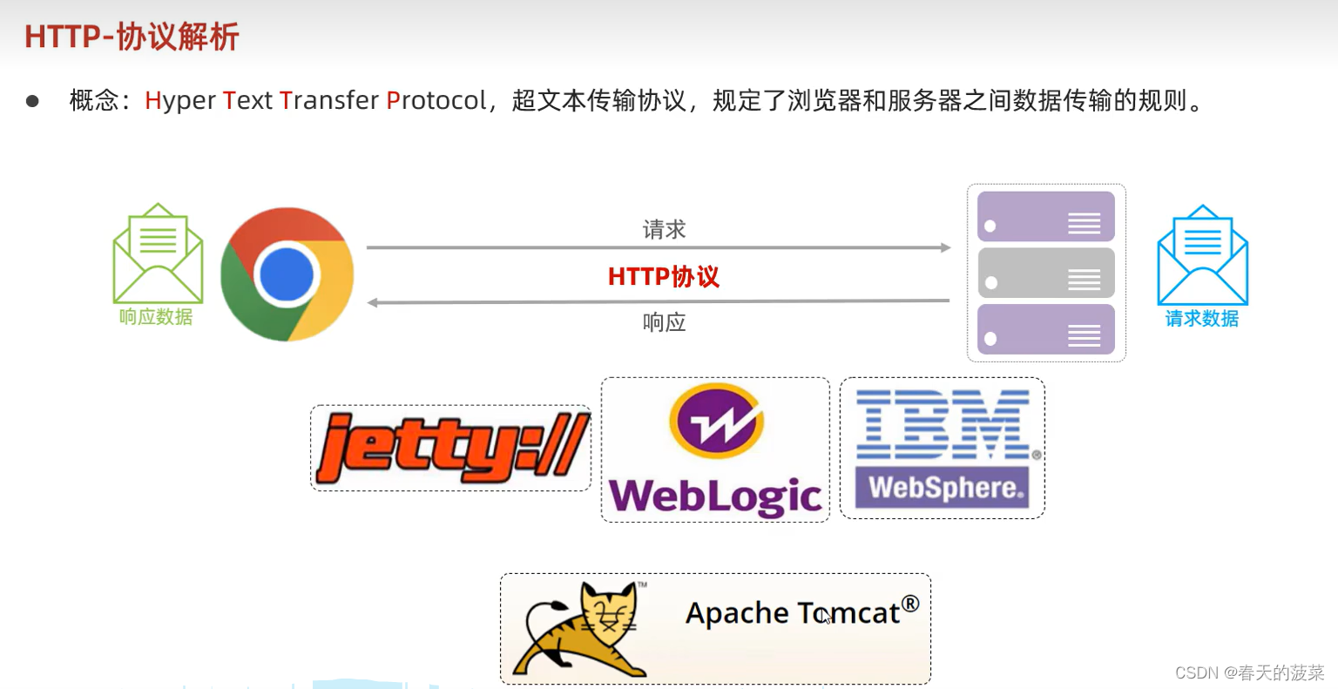
Task: Click the slide title HTTP-协议解析
Action: tap(132, 37)
